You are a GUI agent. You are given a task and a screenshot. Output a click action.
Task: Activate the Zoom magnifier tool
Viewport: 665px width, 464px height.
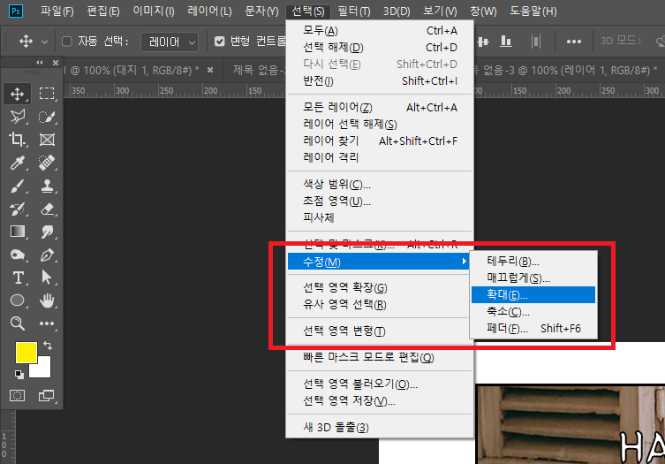click(x=18, y=323)
